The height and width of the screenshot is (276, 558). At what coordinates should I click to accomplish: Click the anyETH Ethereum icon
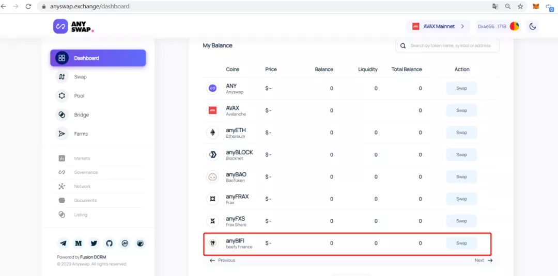click(212, 133)
